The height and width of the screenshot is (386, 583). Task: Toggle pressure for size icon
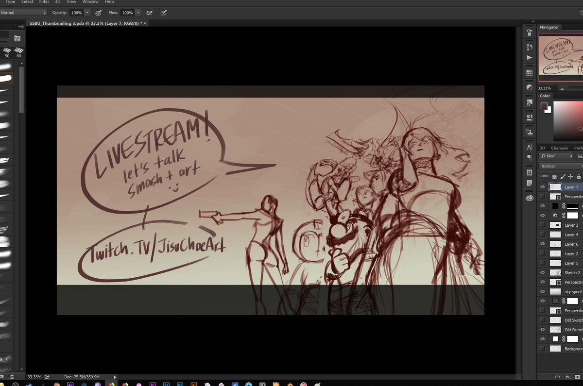(x=163, y=13)
